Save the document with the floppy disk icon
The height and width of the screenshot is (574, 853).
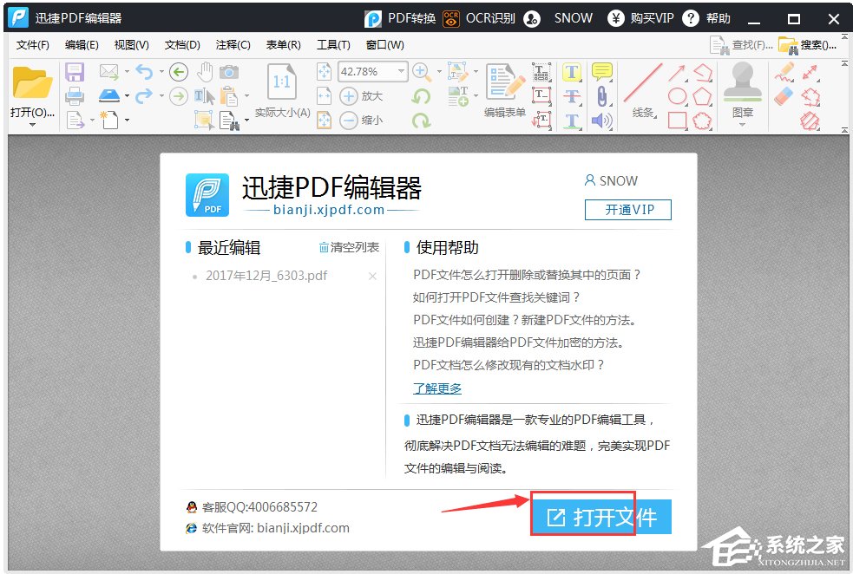75,72
